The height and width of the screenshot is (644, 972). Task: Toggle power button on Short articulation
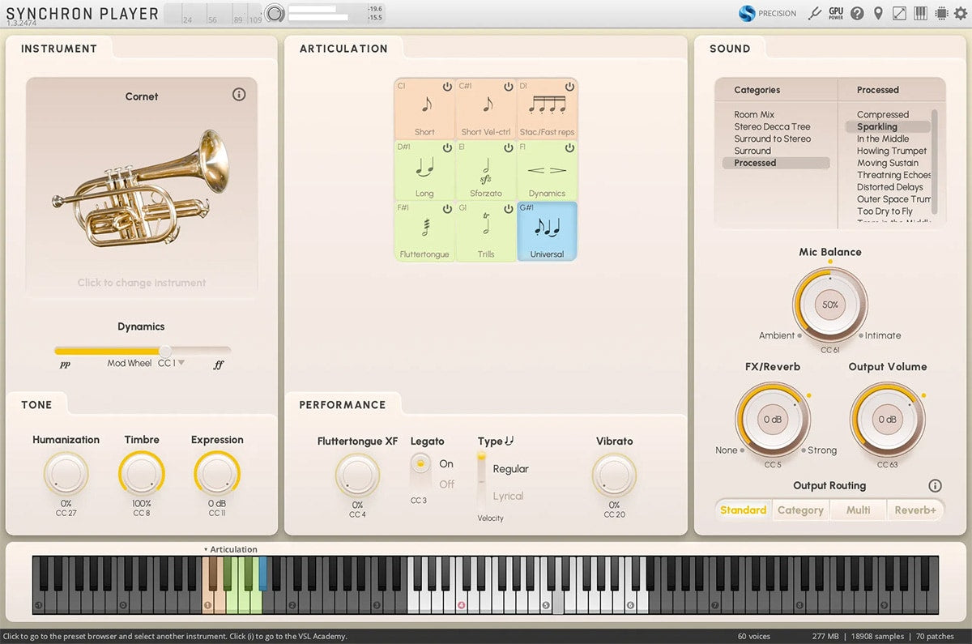(x=446, y=87)
